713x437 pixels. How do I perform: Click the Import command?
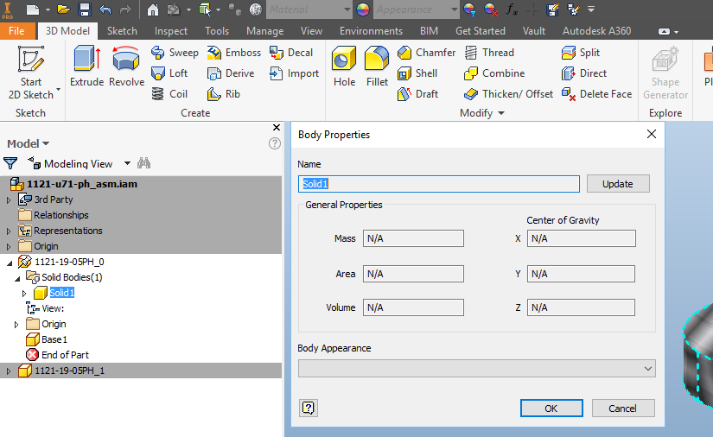pyautogui.click(x=294, y=73)
